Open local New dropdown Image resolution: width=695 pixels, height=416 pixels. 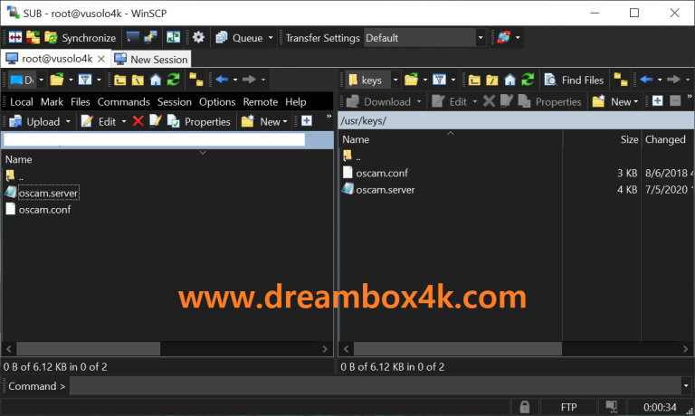click(264, 121)
